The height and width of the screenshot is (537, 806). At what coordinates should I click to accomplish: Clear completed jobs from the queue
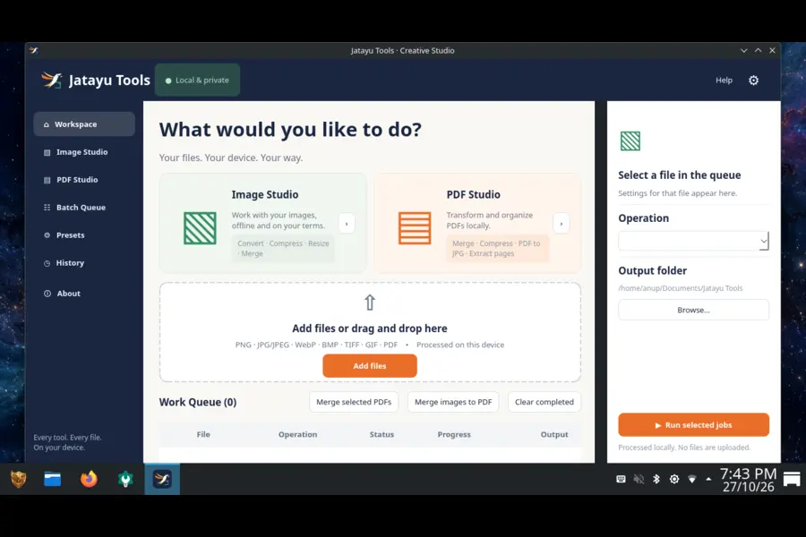[x=544, y=402]
